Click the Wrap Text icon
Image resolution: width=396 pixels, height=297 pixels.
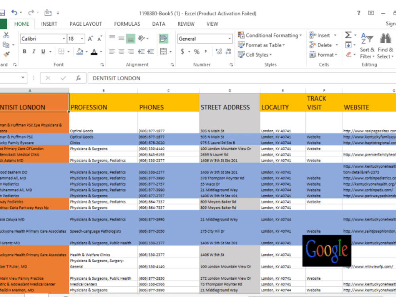click(164, 39)
